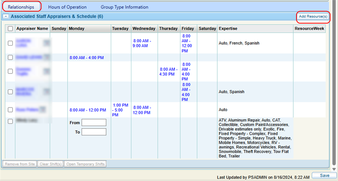This screenshot has height=181, width=338.
Task: Click Open Temporary Shifts button
Action: [85, 164]
